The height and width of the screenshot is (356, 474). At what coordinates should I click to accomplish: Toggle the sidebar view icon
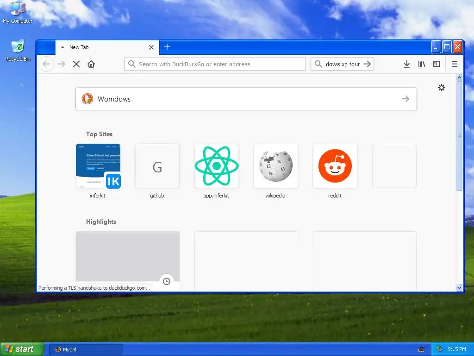tap(437, 64)
